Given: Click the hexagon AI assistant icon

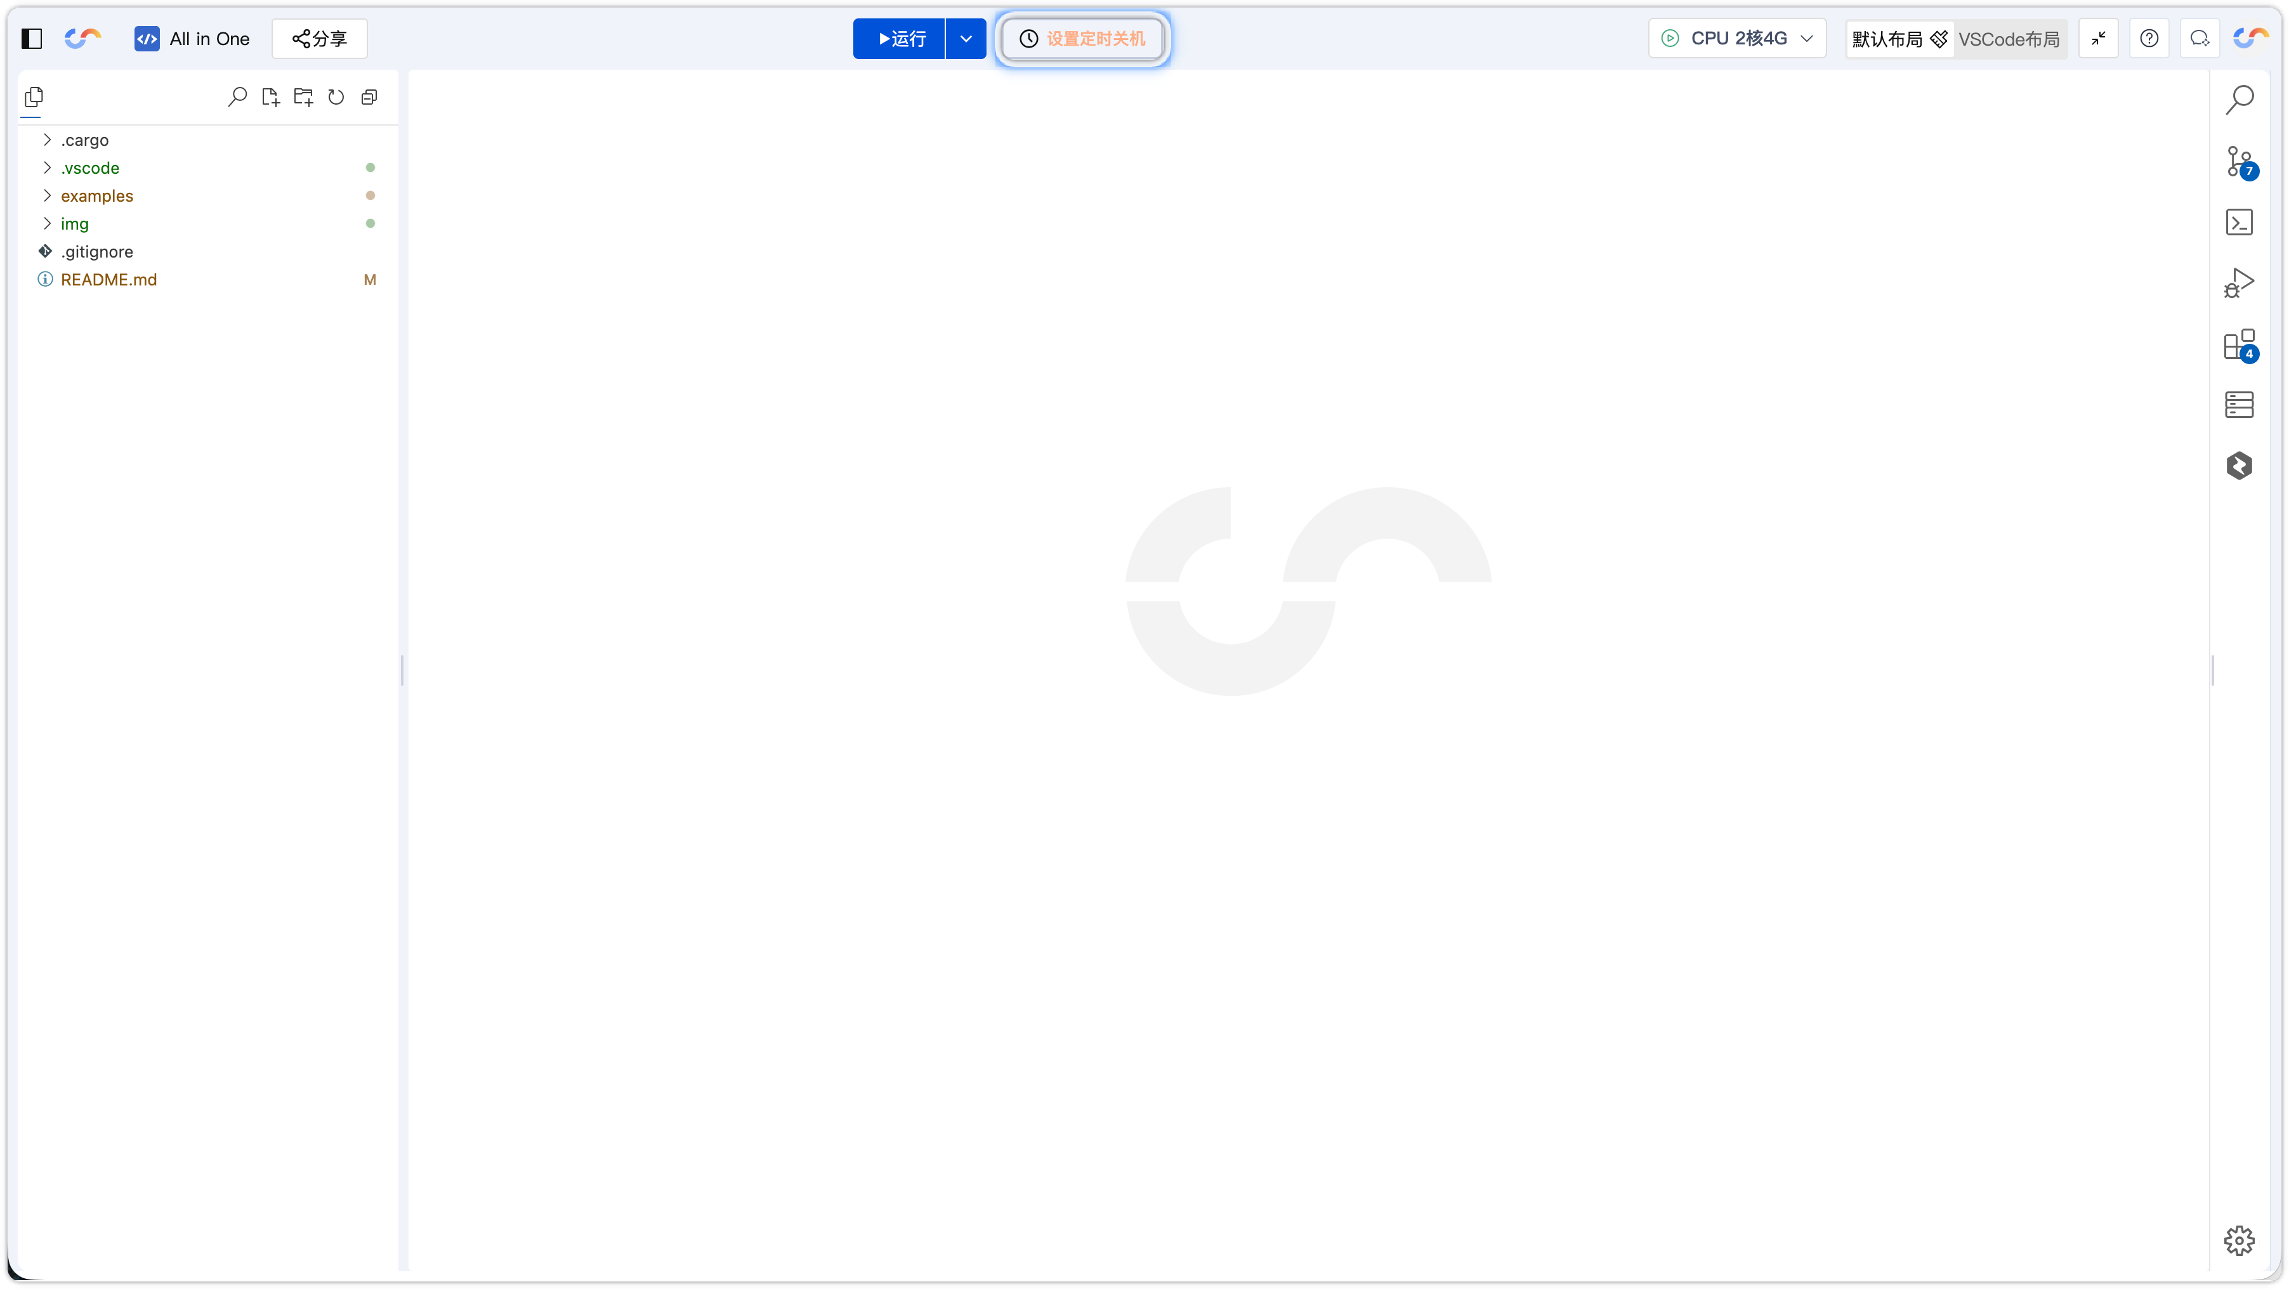Looking at the screenshot, I should tap(2240, 466).
